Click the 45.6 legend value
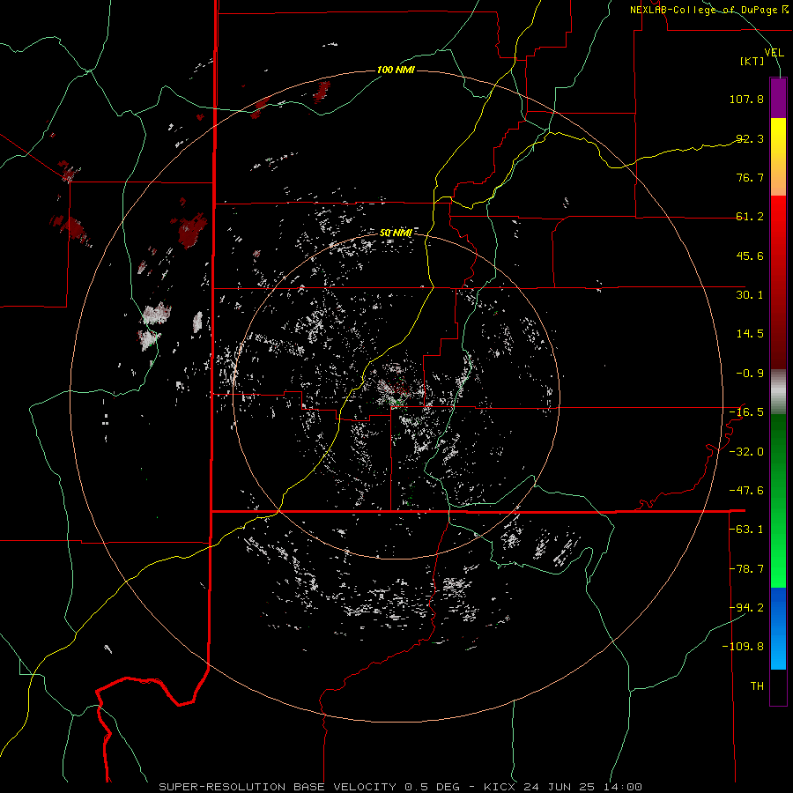The image size is (793, 793). (x=750, y=256)
